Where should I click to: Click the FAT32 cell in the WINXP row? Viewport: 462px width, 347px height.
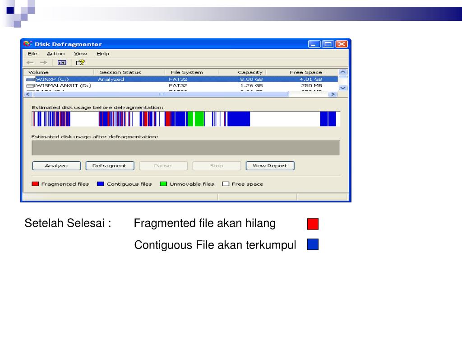pos(178,80)
